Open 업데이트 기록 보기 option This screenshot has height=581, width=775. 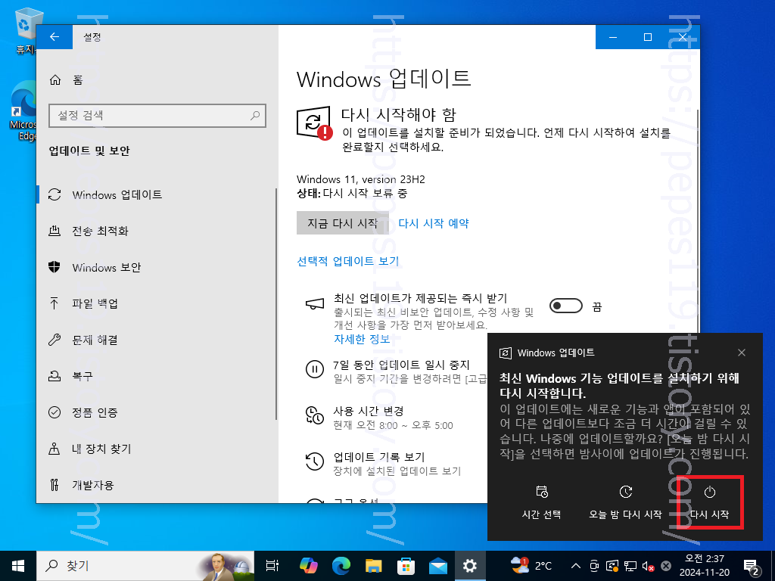[379, 457]
